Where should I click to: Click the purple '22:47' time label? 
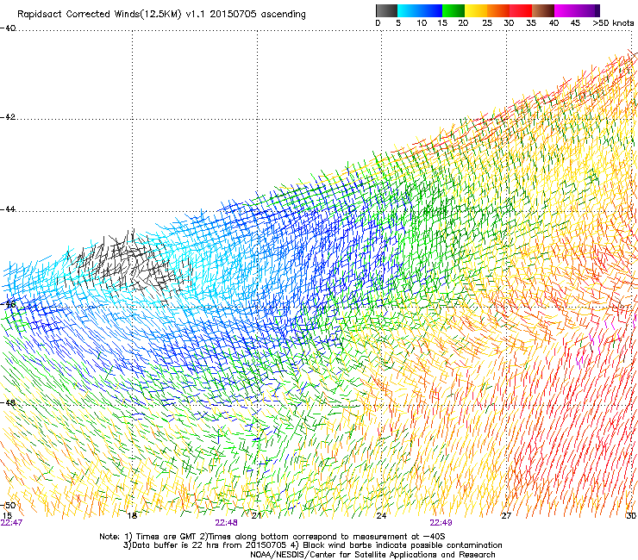[x=11, y=523]
